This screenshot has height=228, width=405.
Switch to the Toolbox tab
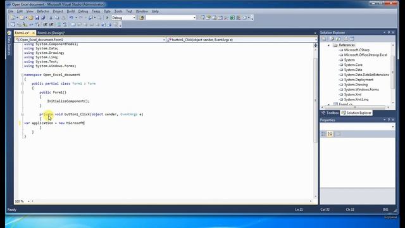[x=330, y=113]
